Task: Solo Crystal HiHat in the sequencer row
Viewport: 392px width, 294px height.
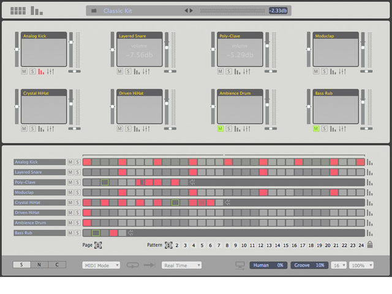Action: pos(78,203)
